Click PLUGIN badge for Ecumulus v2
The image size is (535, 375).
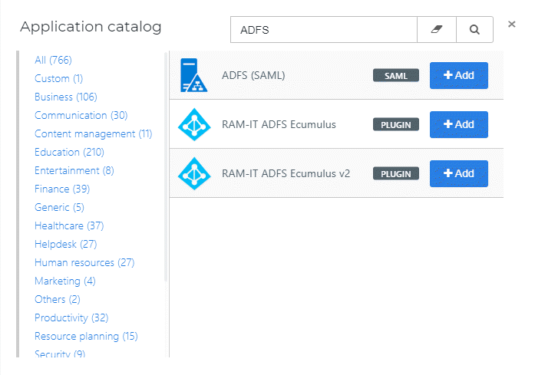tap(396, 174)
